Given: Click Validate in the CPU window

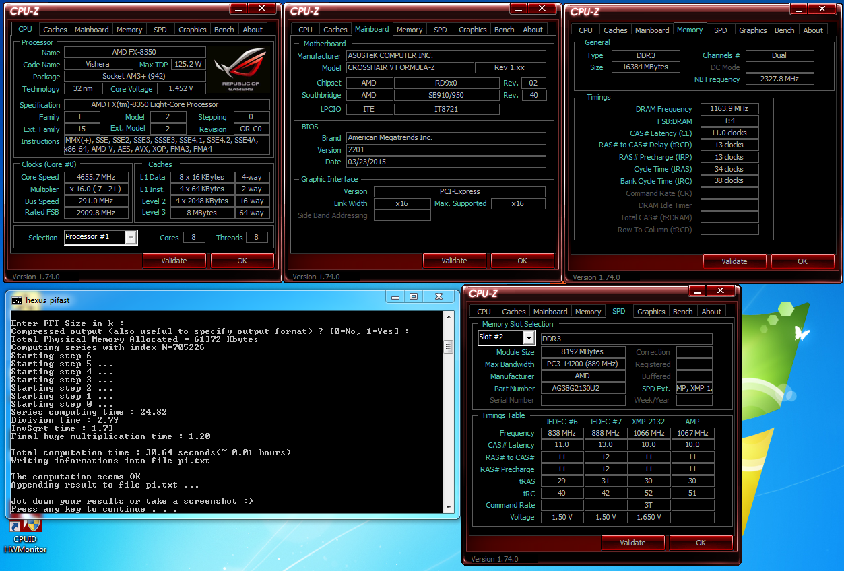Looking at the screenshot, I should pyautogui.click(x=174, y=261).
